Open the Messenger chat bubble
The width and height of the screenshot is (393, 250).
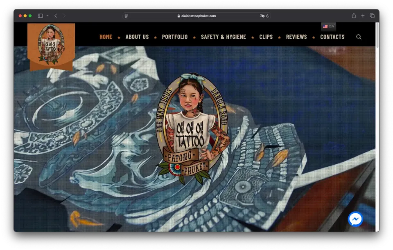(355, 219)
